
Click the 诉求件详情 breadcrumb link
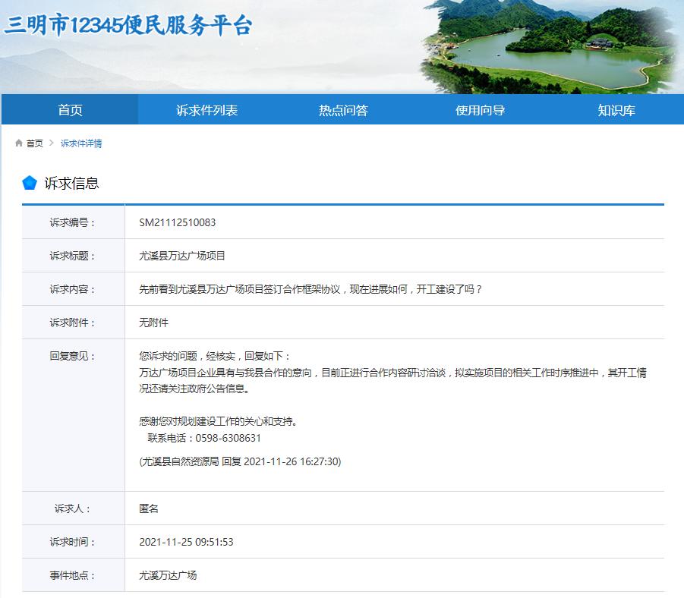[x=81, y=143]
